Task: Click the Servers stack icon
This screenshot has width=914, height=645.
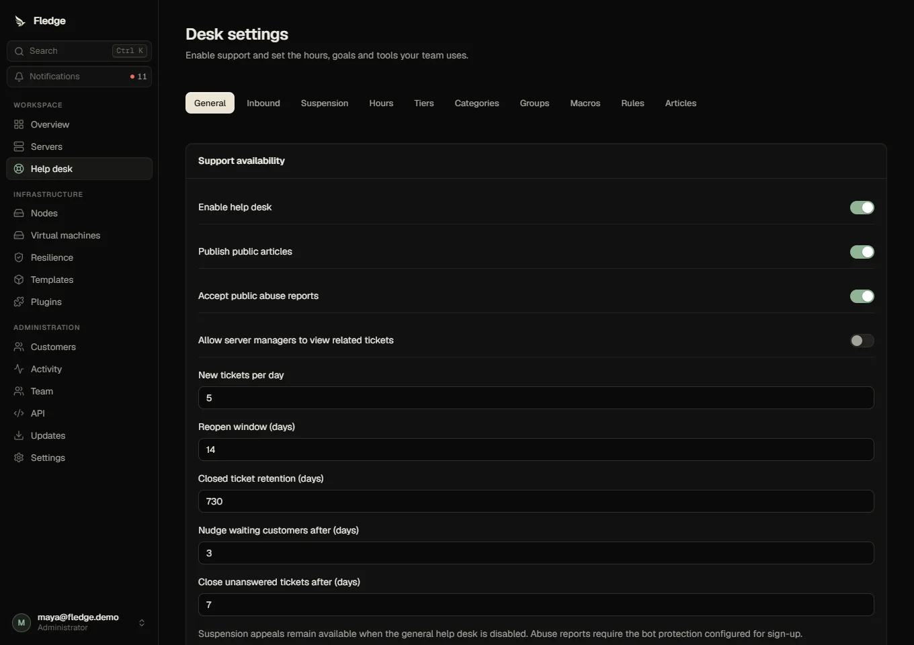Action: pyautogui.click(x=19, y=146)
